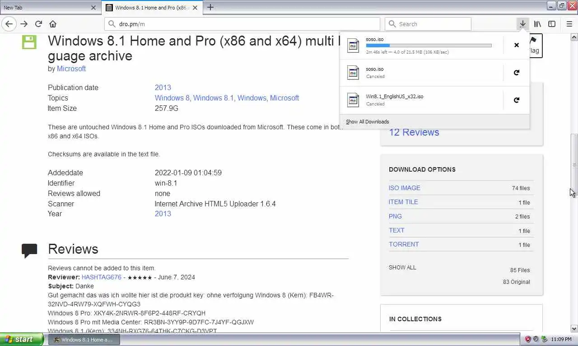This screenshot has height=346, width=578.
Task: Expand the ISO IMAGE download option
Action: pyautogui.click(x=405, y=188)
